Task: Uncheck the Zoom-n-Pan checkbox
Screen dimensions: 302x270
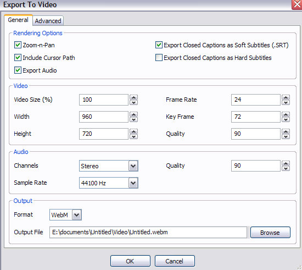Action: tap(18, 45)
